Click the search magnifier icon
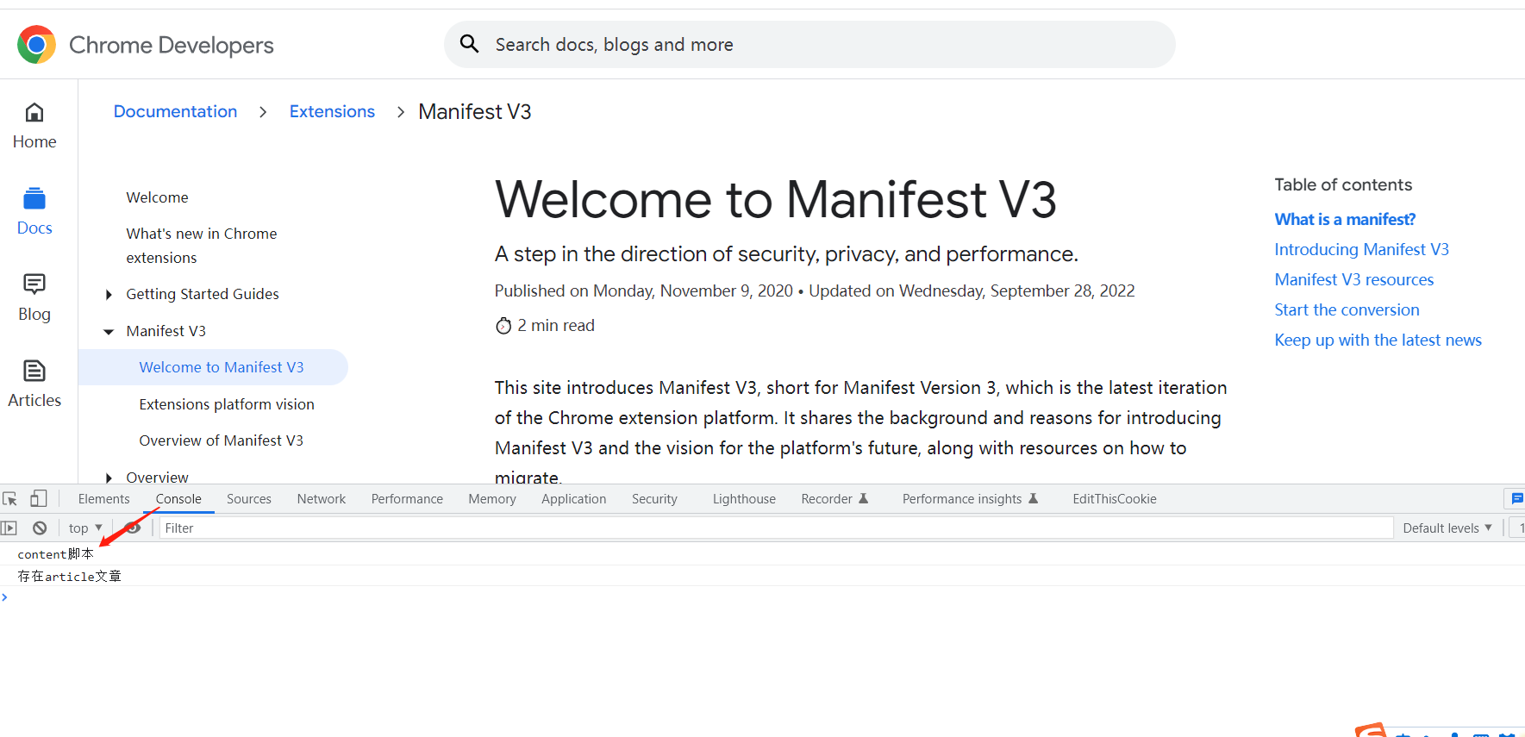1525x737 pixels. (469, 43)
